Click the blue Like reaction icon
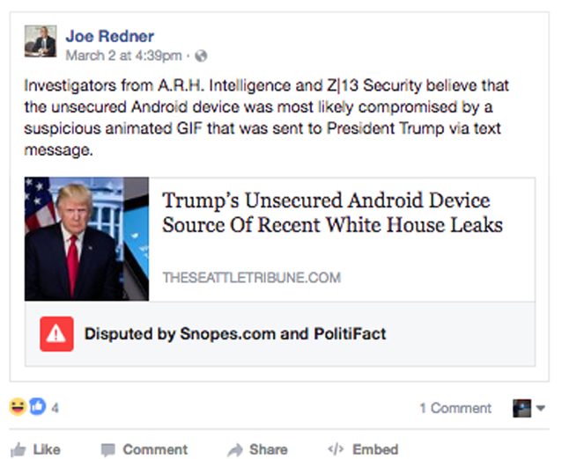This screenshot has height=459, width=562. click(37, 407)
